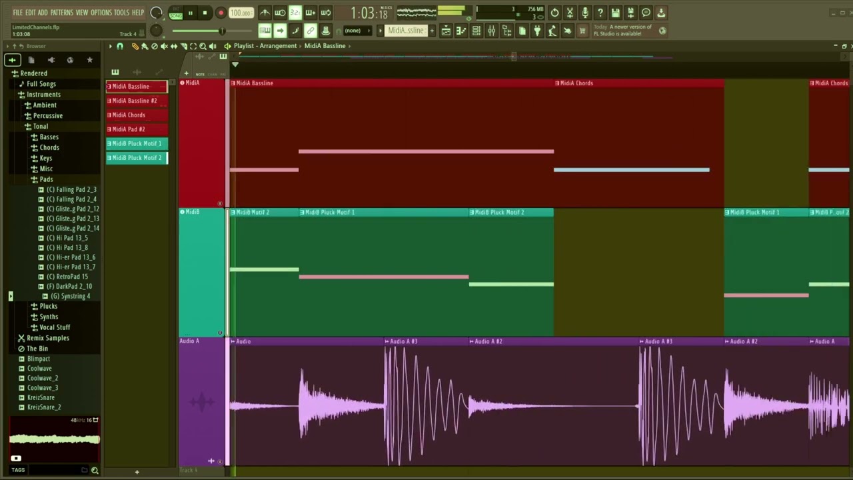Open the MidiA..ssline pattern selector
This screenshot has width=853, height=480.
(406, 31)
